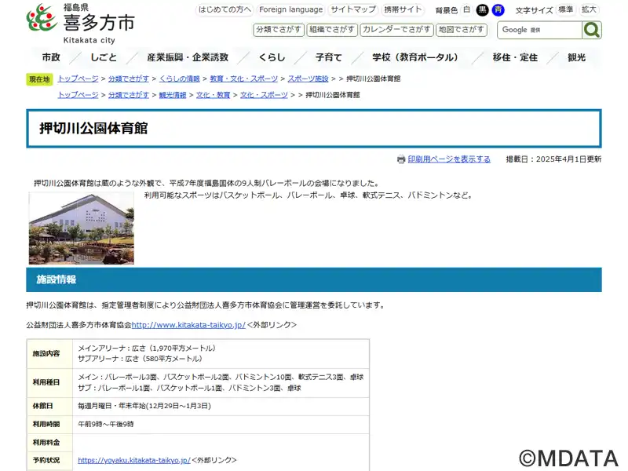Open the kitakata-taikyo.jp external link
628x471 pixels.
tap(188, 325)
